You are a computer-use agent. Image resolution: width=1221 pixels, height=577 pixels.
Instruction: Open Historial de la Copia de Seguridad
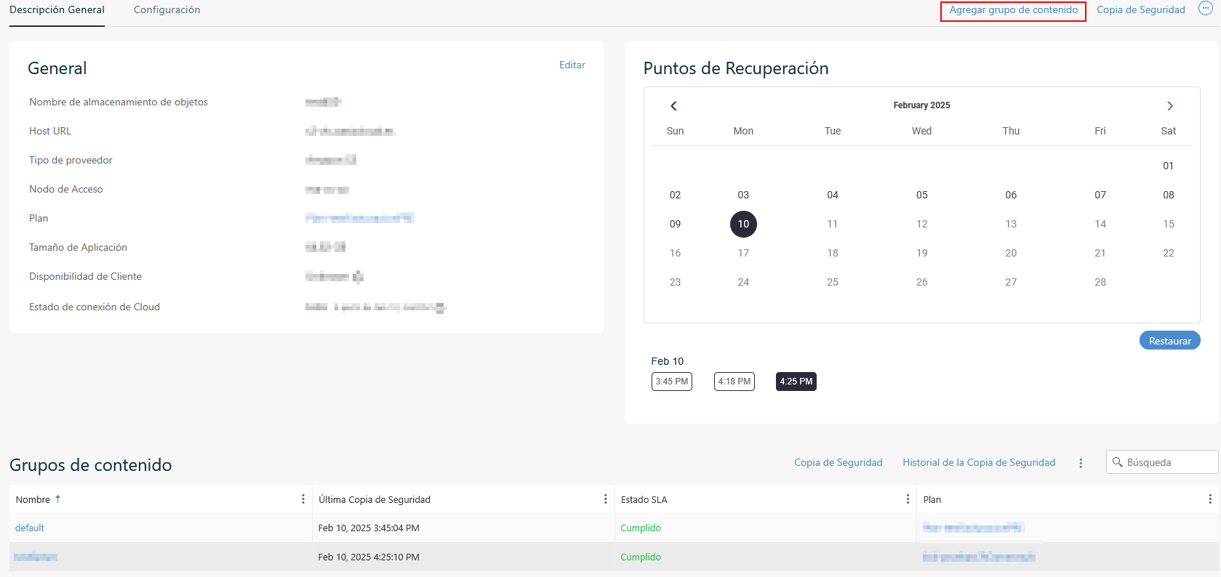[979, 463]
